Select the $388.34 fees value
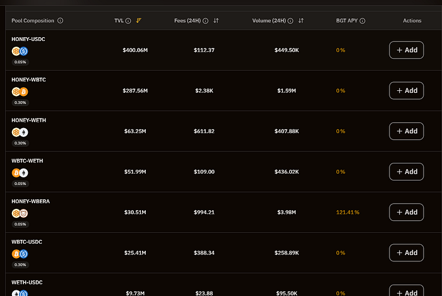 click(x=204, y=253)
